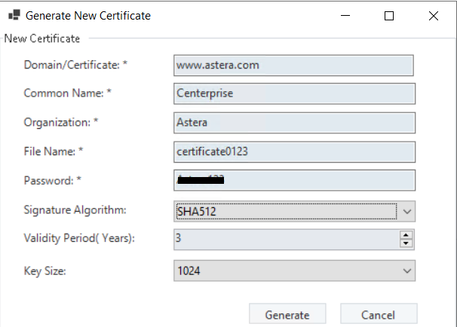
Task: Focus the Password field
Action: (x=293, y=180)
